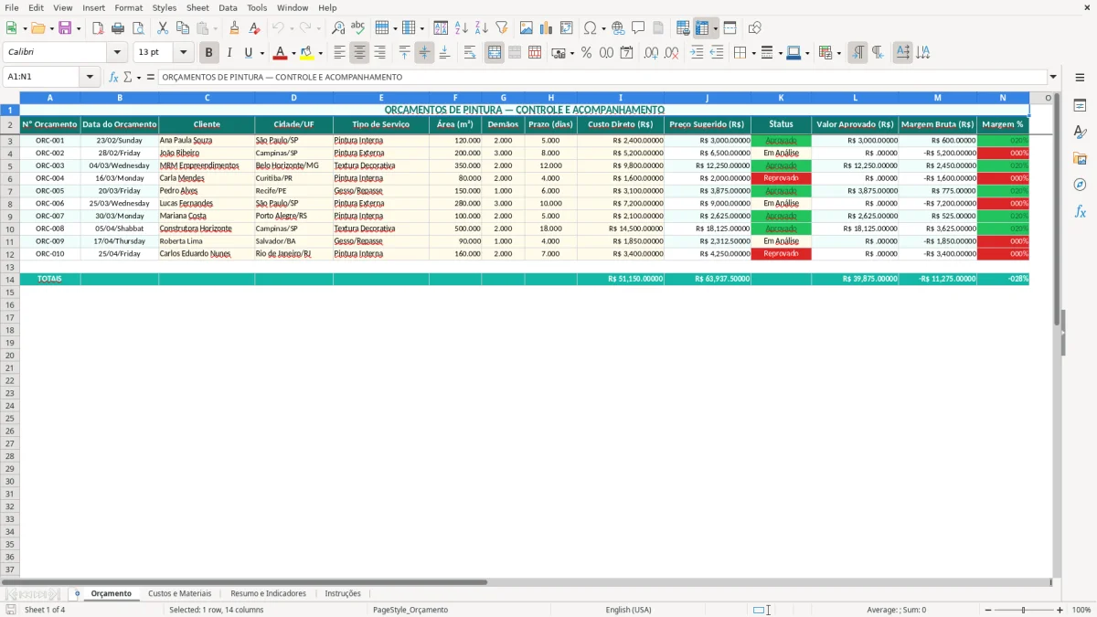Click the Copy icon
The image size is (1097, 617).
[183, 28]
